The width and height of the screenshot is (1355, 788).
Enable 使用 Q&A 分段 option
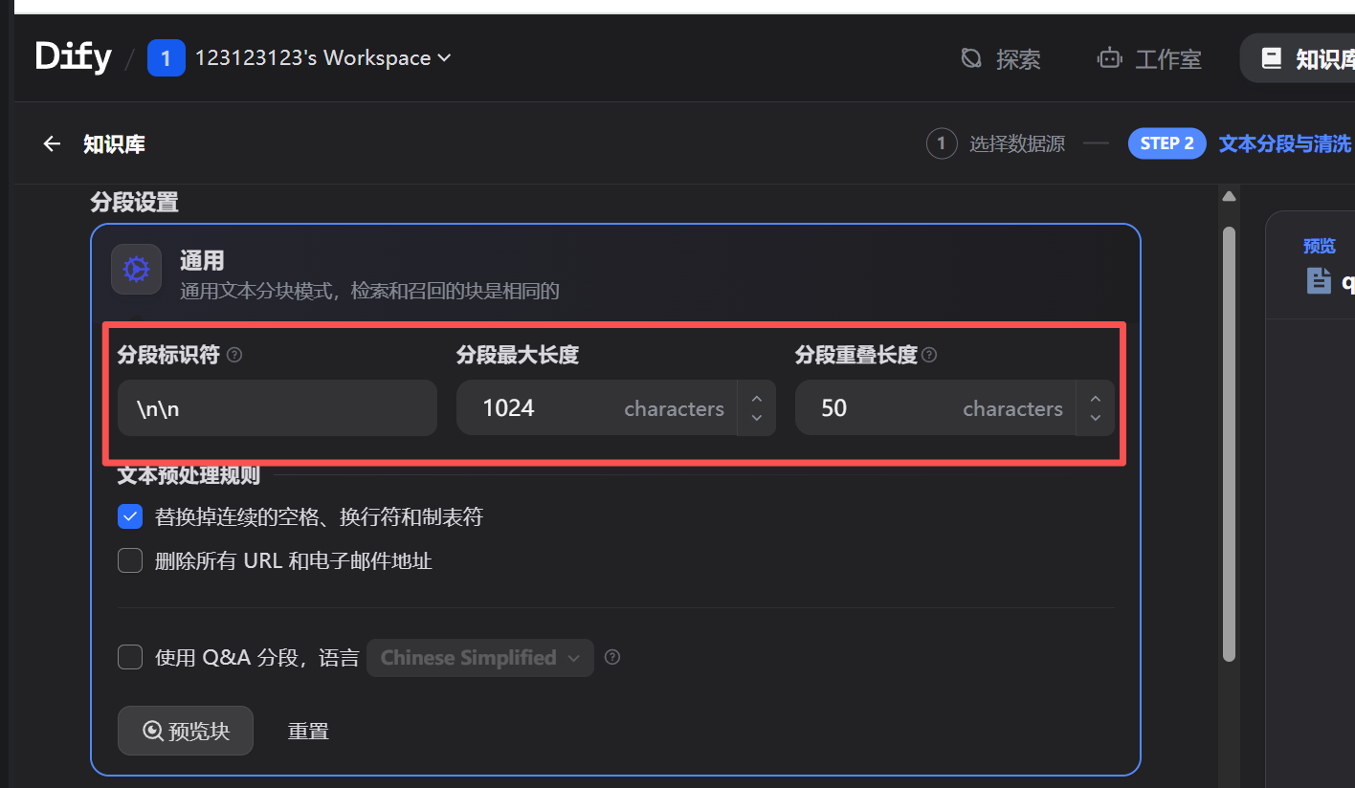click(129, 656)
